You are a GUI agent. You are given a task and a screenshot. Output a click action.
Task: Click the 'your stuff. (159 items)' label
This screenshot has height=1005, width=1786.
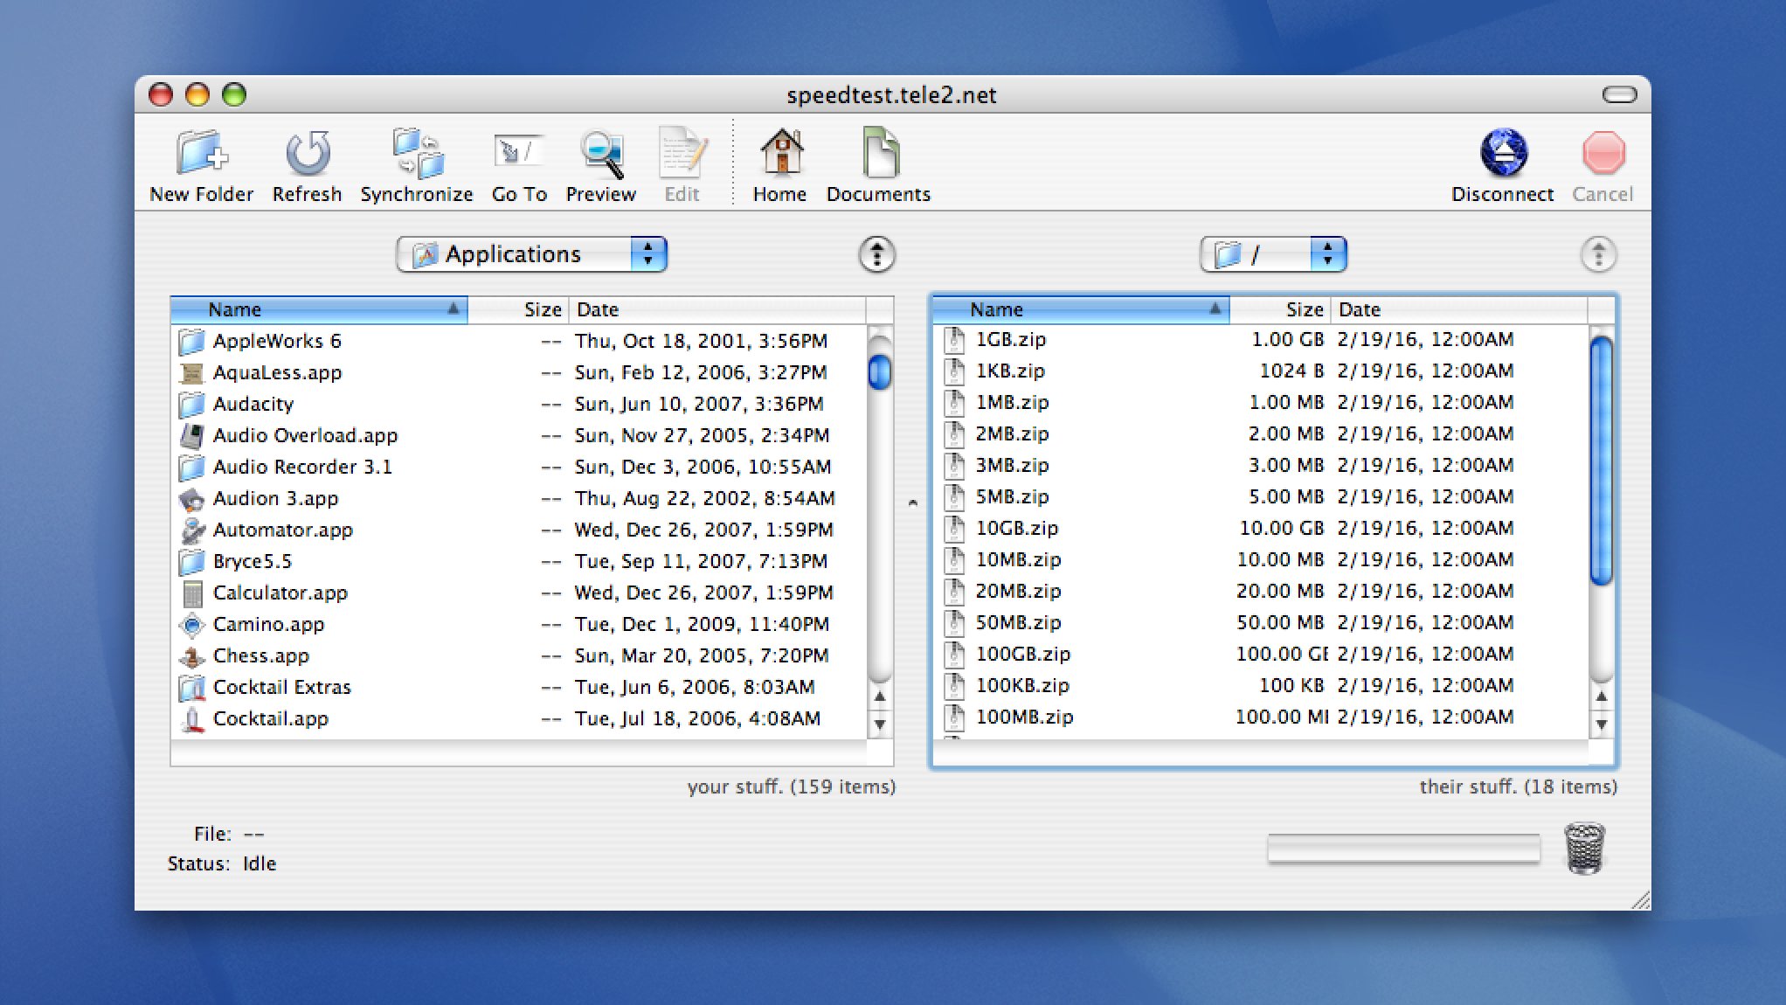click(x=792, y=787)
